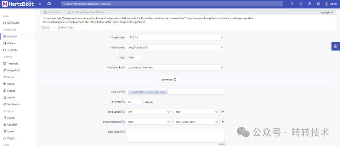Click the Intervals value field
The image size is (340, 146).
(134, 102)
